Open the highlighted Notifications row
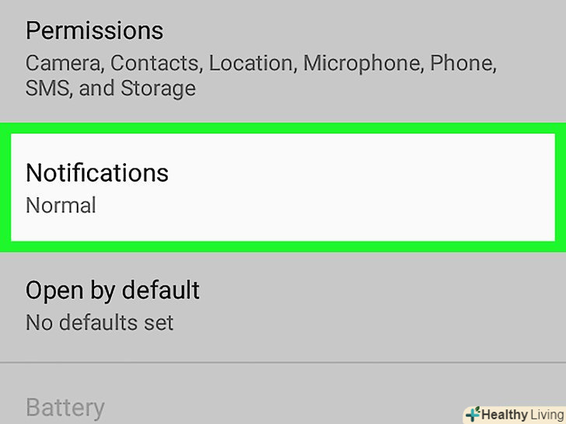Viewport: 566px width, 424px height. click(x=283, y=187)
